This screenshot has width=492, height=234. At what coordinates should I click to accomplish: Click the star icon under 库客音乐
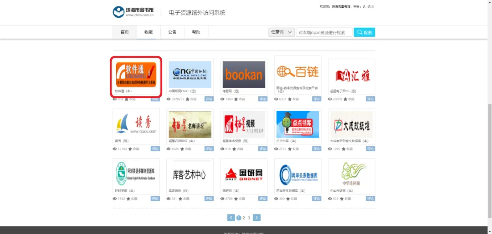pyautogui.click(x=180, y=199)
